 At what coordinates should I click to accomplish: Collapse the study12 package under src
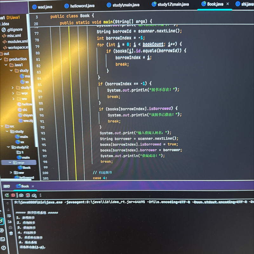[x=9, y=147]
